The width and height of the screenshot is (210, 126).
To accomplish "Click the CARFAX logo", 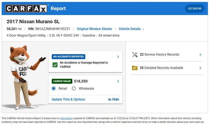I will click(26, 9).
